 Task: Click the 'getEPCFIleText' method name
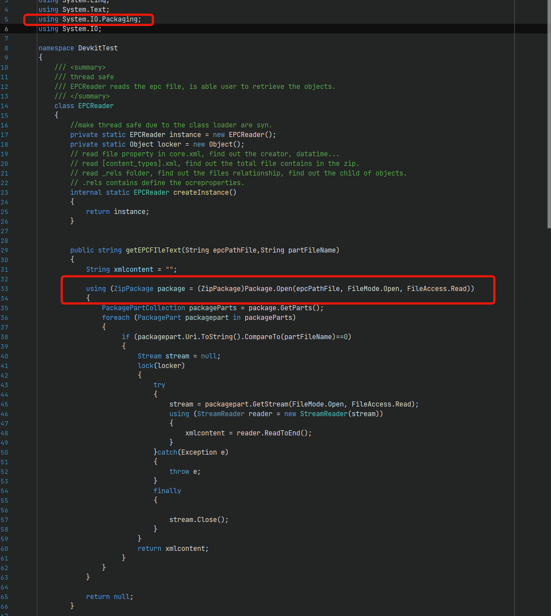[x=153, y=250]
